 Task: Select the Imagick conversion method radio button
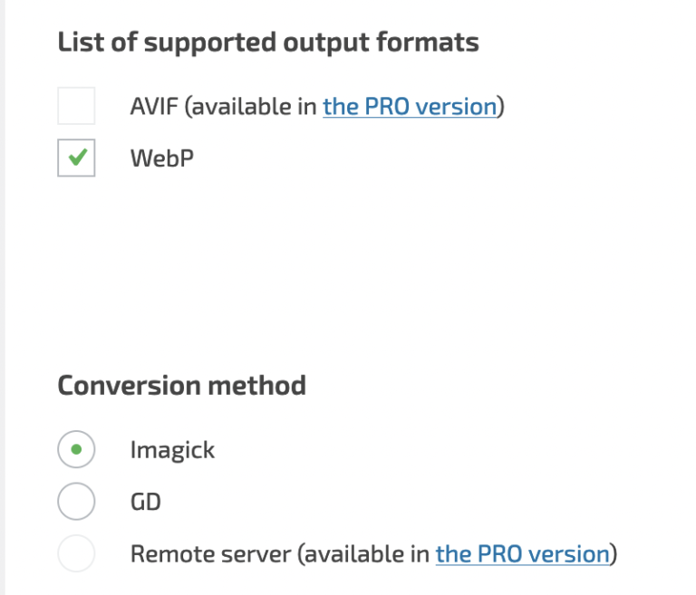click(x=76, y=449)
